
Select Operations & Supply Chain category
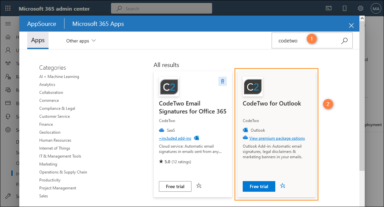click(x=63, y=172)
